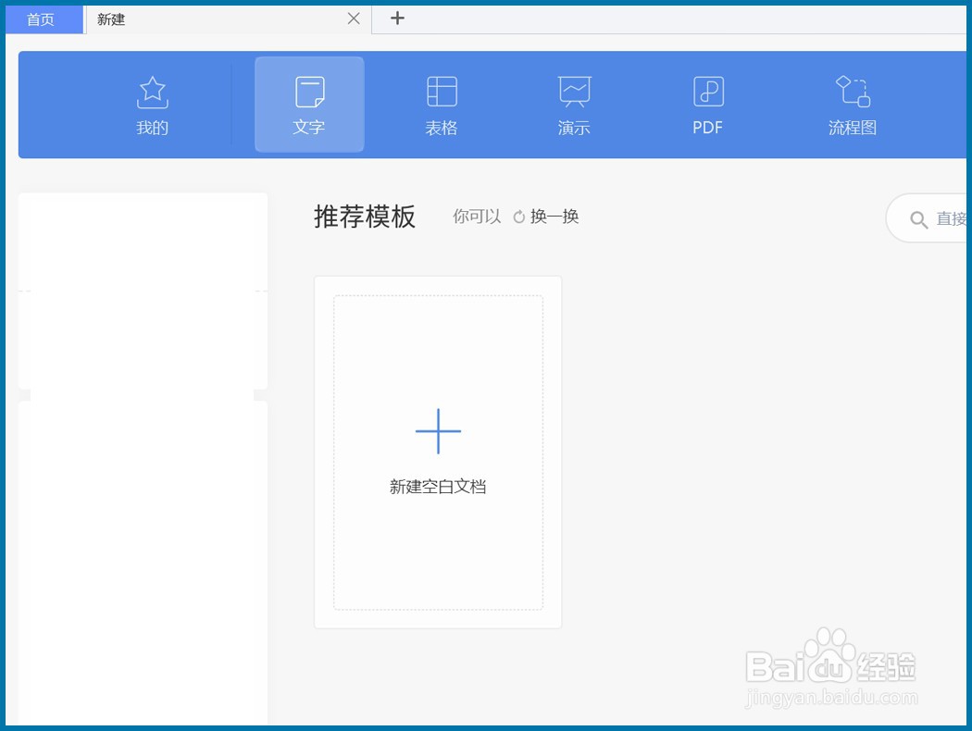Screen dimensions: 972x731
Task: Click the magnifier icon in the search bar
Action: (x=919, y=219)
